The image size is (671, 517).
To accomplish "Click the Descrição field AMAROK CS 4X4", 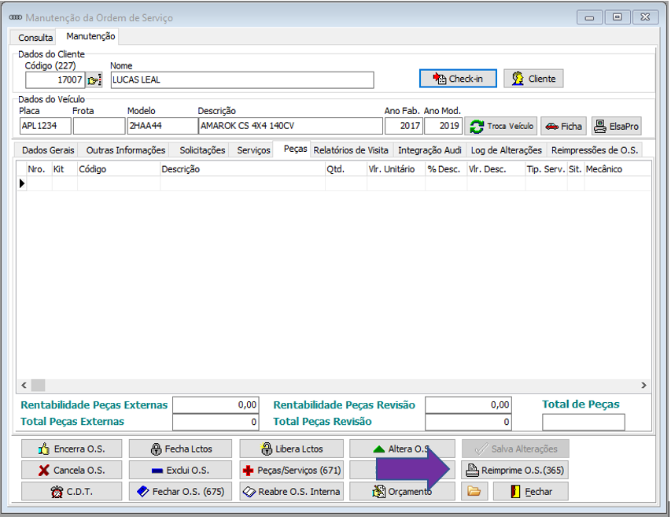I will [290, 126].
